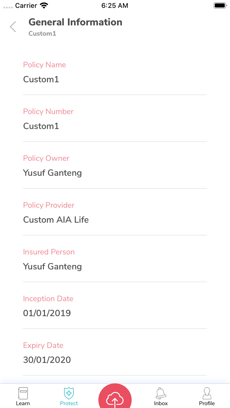Select the Policy Name value Custom1
Viewport: 230px width, 408px height.
click(x=41, y=79)
